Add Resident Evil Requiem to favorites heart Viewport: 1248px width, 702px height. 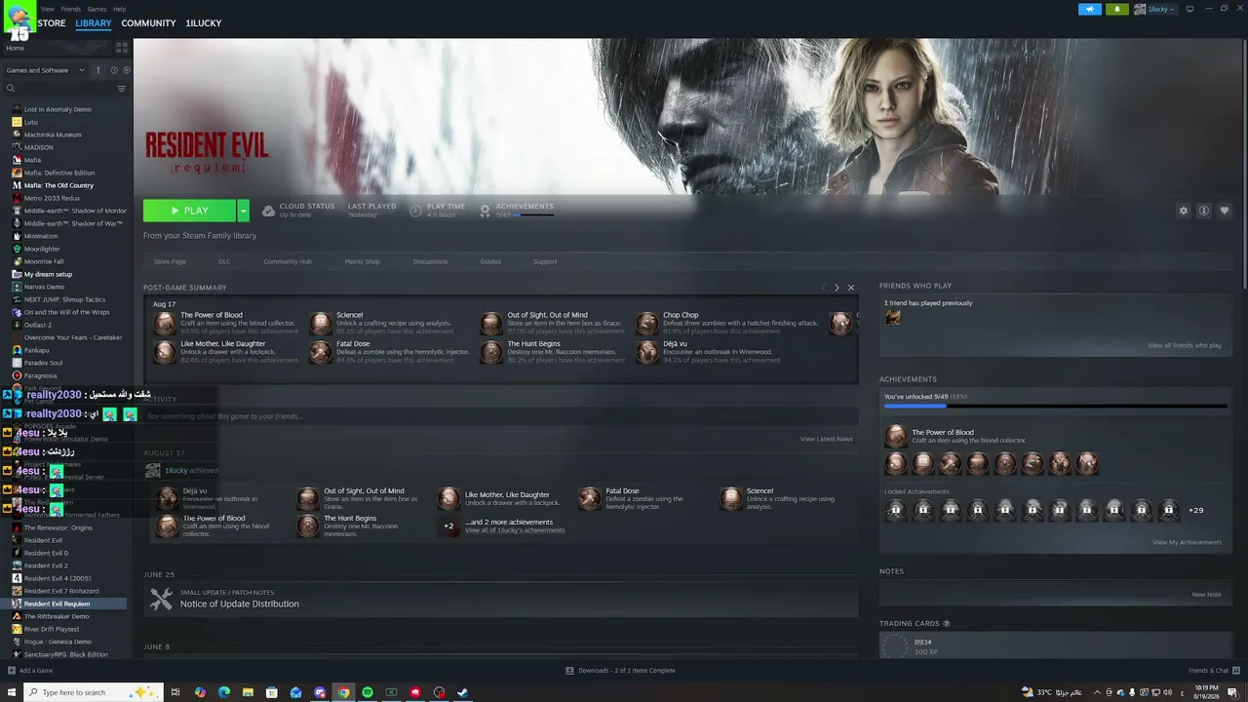1225,211
